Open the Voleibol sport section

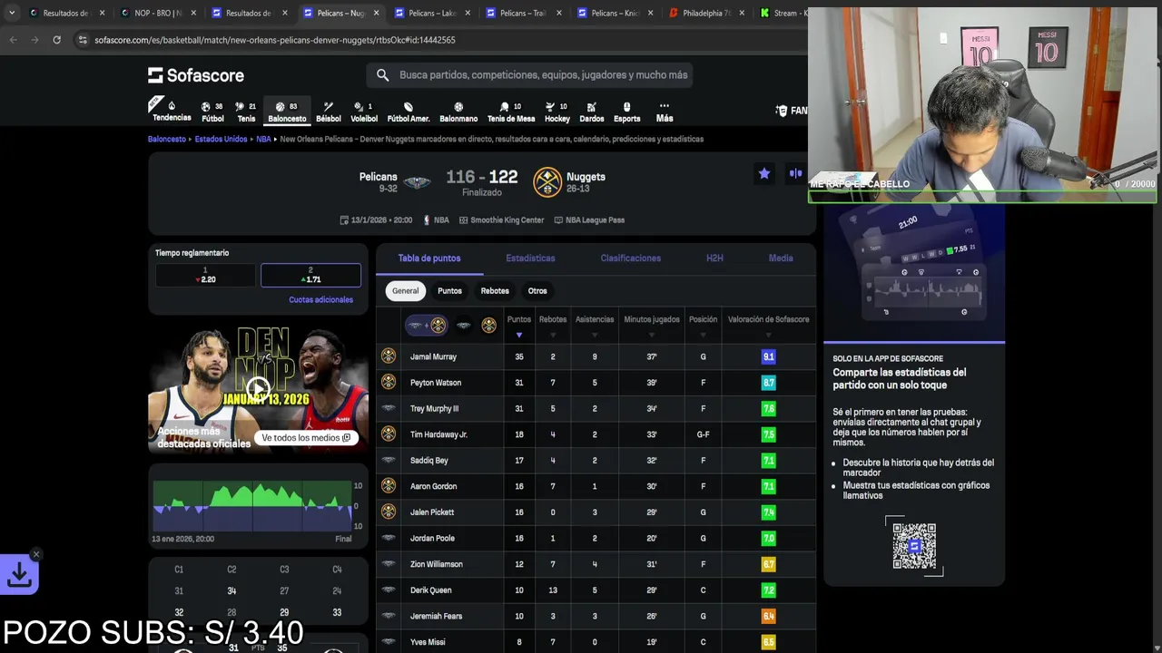point(364,112)
